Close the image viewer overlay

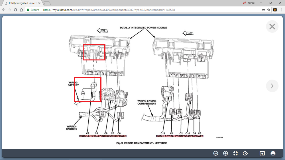point(272,27)
